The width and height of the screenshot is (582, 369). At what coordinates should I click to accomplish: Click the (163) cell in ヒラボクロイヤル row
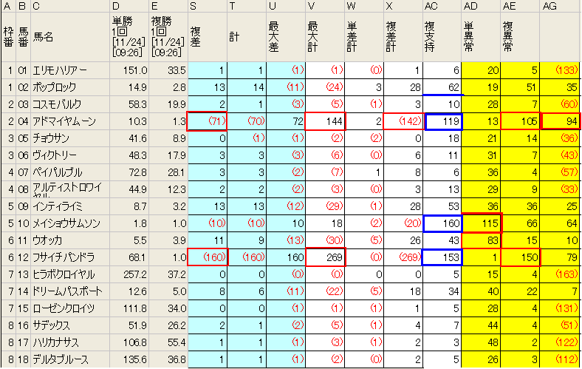560,274
